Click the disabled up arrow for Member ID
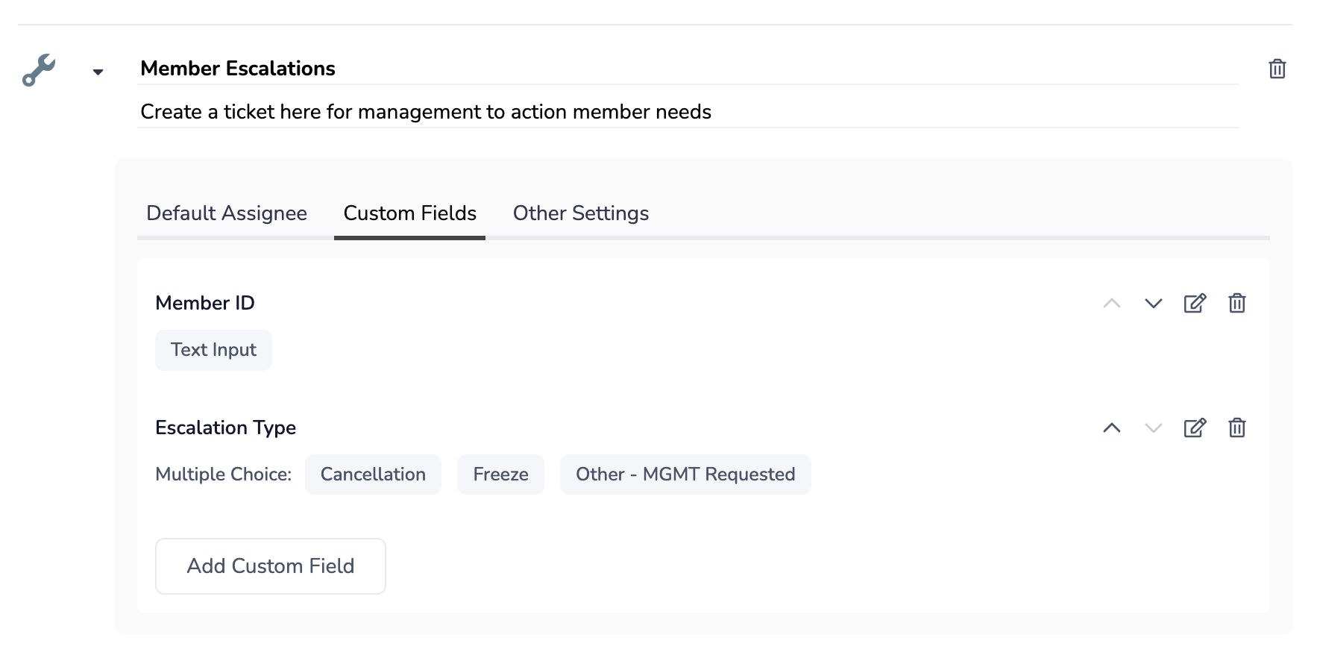Viewport: 1317px width, 664px height. pos(1111,304)
